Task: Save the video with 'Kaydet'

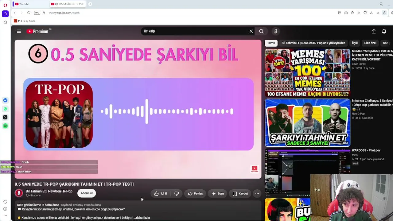Action: point(240,193)
